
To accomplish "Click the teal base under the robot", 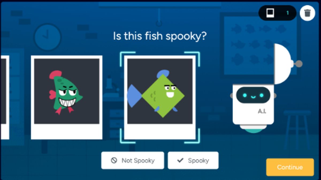I will coord(253,130).
